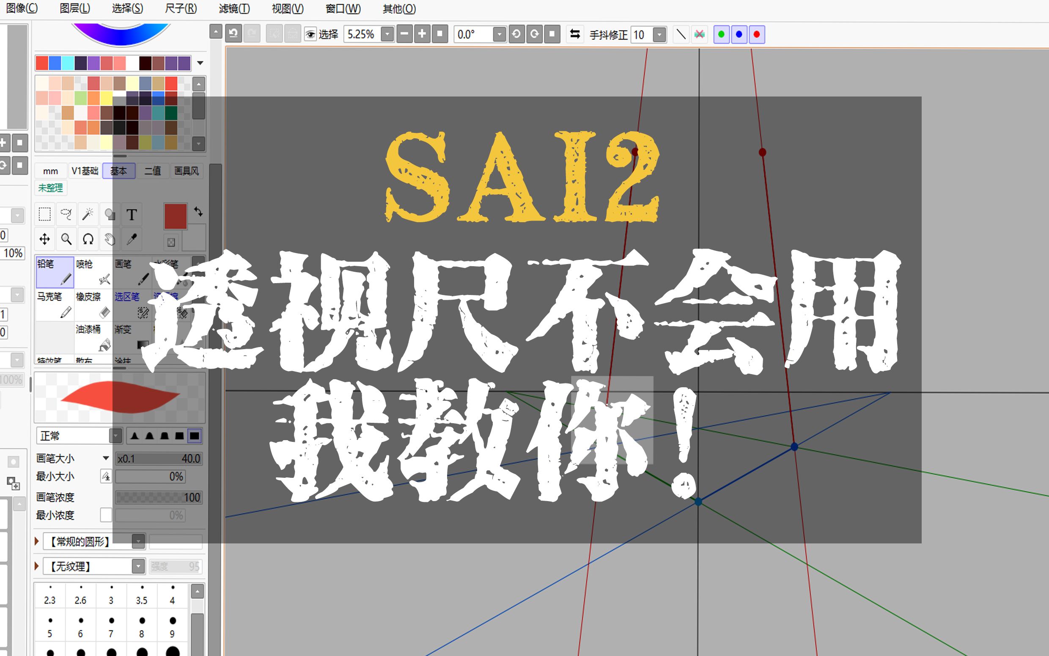Select the eyedropper color picker tool
1049x656 pixels.
[x=132, y=239]
